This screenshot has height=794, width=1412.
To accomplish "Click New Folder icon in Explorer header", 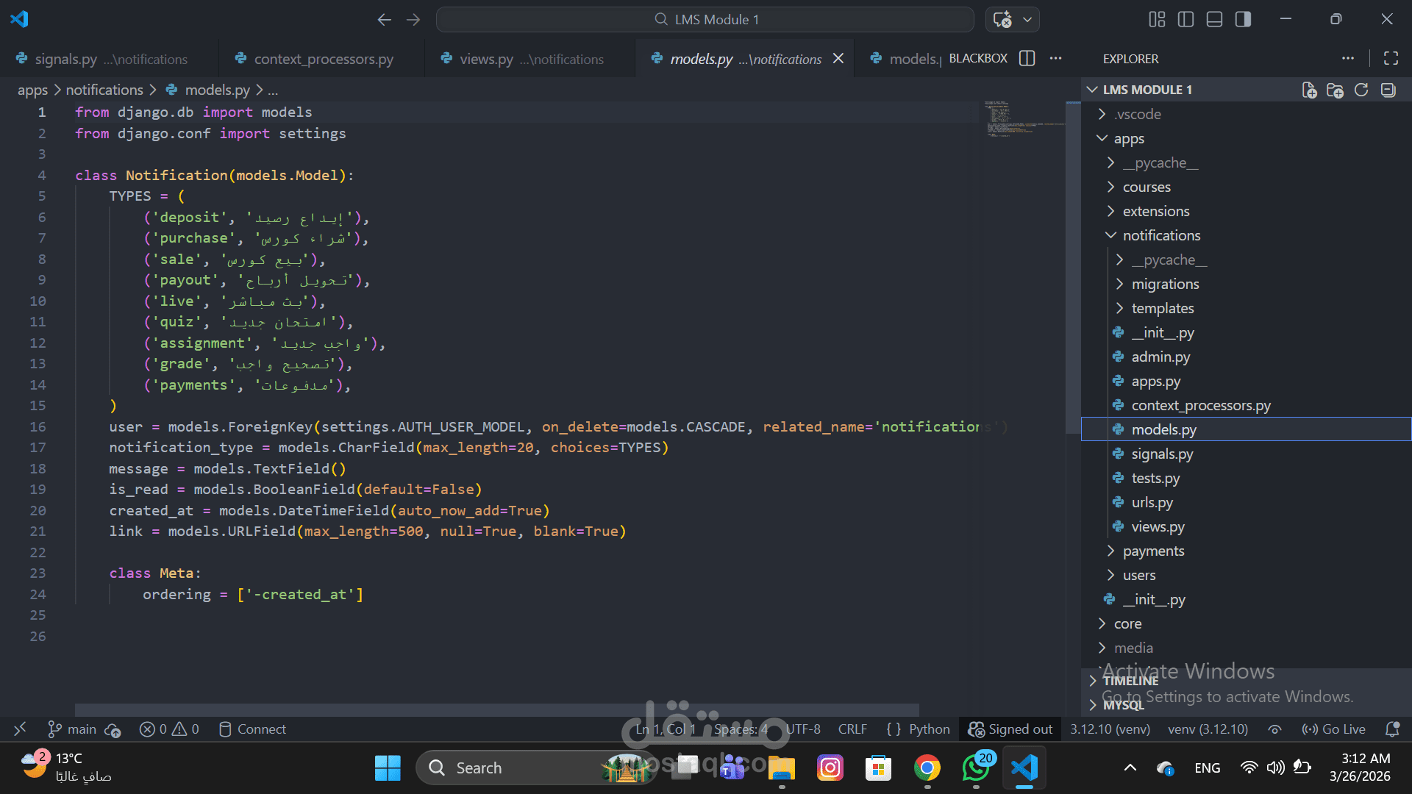I will [1335, 90].
